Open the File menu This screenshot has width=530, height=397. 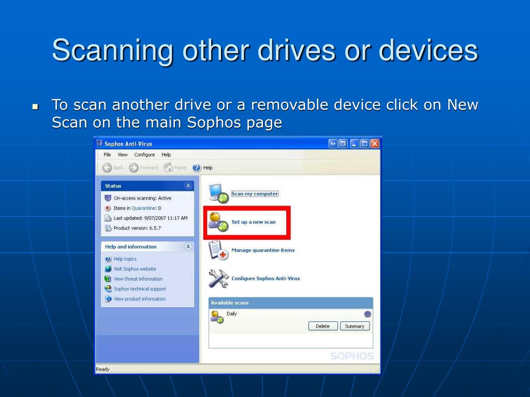pyautogui.click(x=107, y=155)
